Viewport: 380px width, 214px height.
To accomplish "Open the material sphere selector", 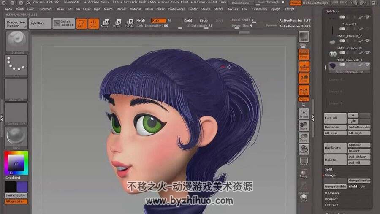I will click(x=16, y=138).
